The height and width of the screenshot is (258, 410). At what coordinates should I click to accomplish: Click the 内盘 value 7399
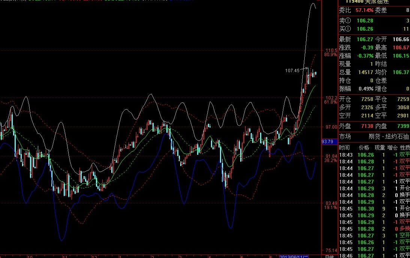coord(403,126)
